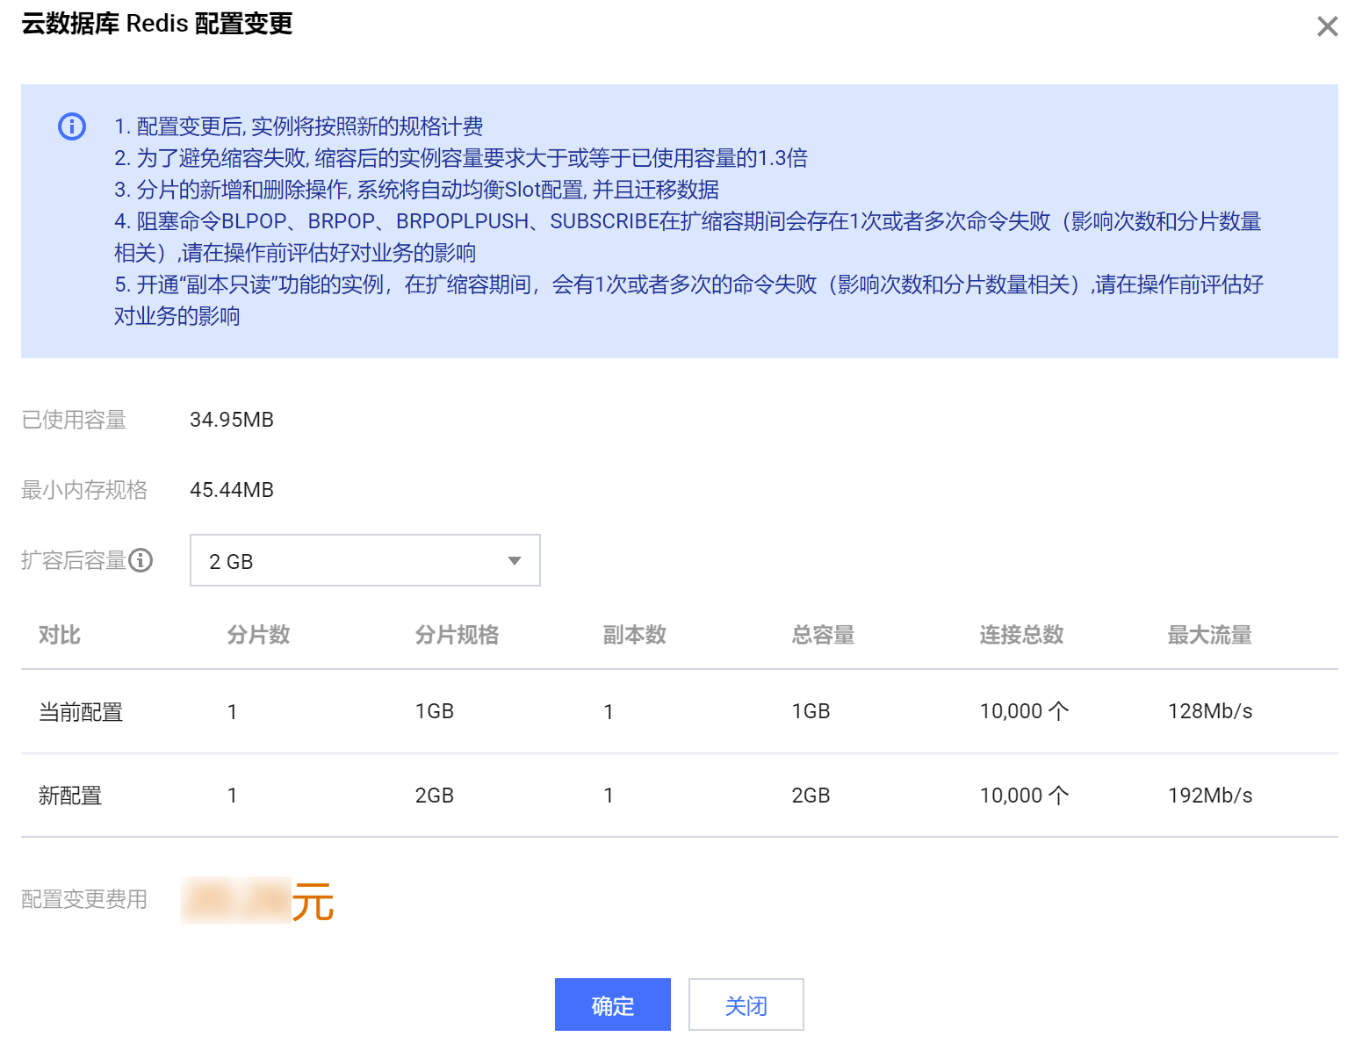1362x1044 pixels.
Task: Click the 配置变更费用 label
Action: click(84, 900)
